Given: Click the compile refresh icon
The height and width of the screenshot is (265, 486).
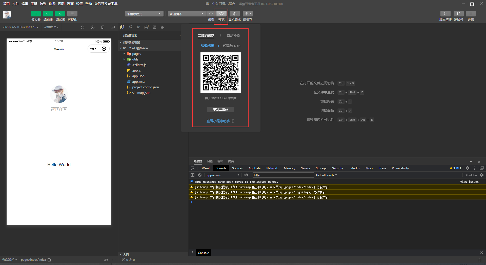Looking at the screenshot, I should pyautogui.click(x=211, y=14).
